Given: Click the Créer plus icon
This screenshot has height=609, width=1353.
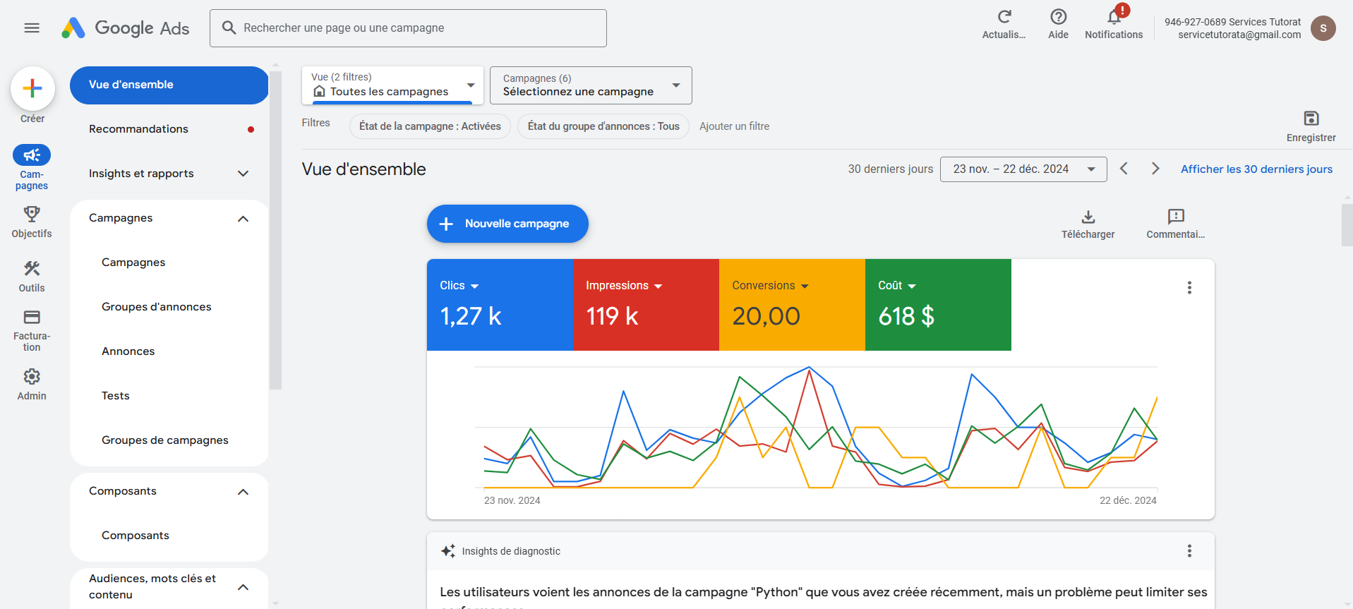Looking at the screenshot, I should (x=32, y=89).
